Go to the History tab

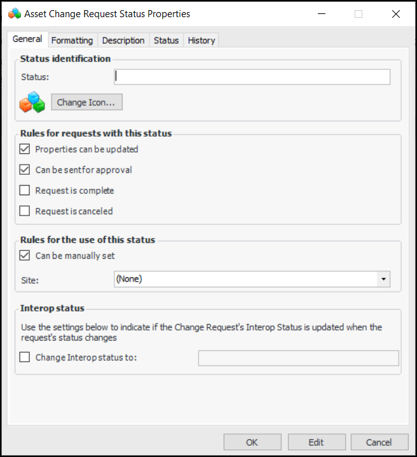[x=202, y=40]
